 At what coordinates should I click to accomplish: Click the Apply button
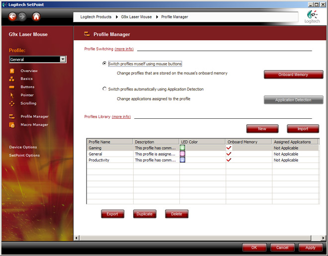pyautogui.click(x=311, y=248)
